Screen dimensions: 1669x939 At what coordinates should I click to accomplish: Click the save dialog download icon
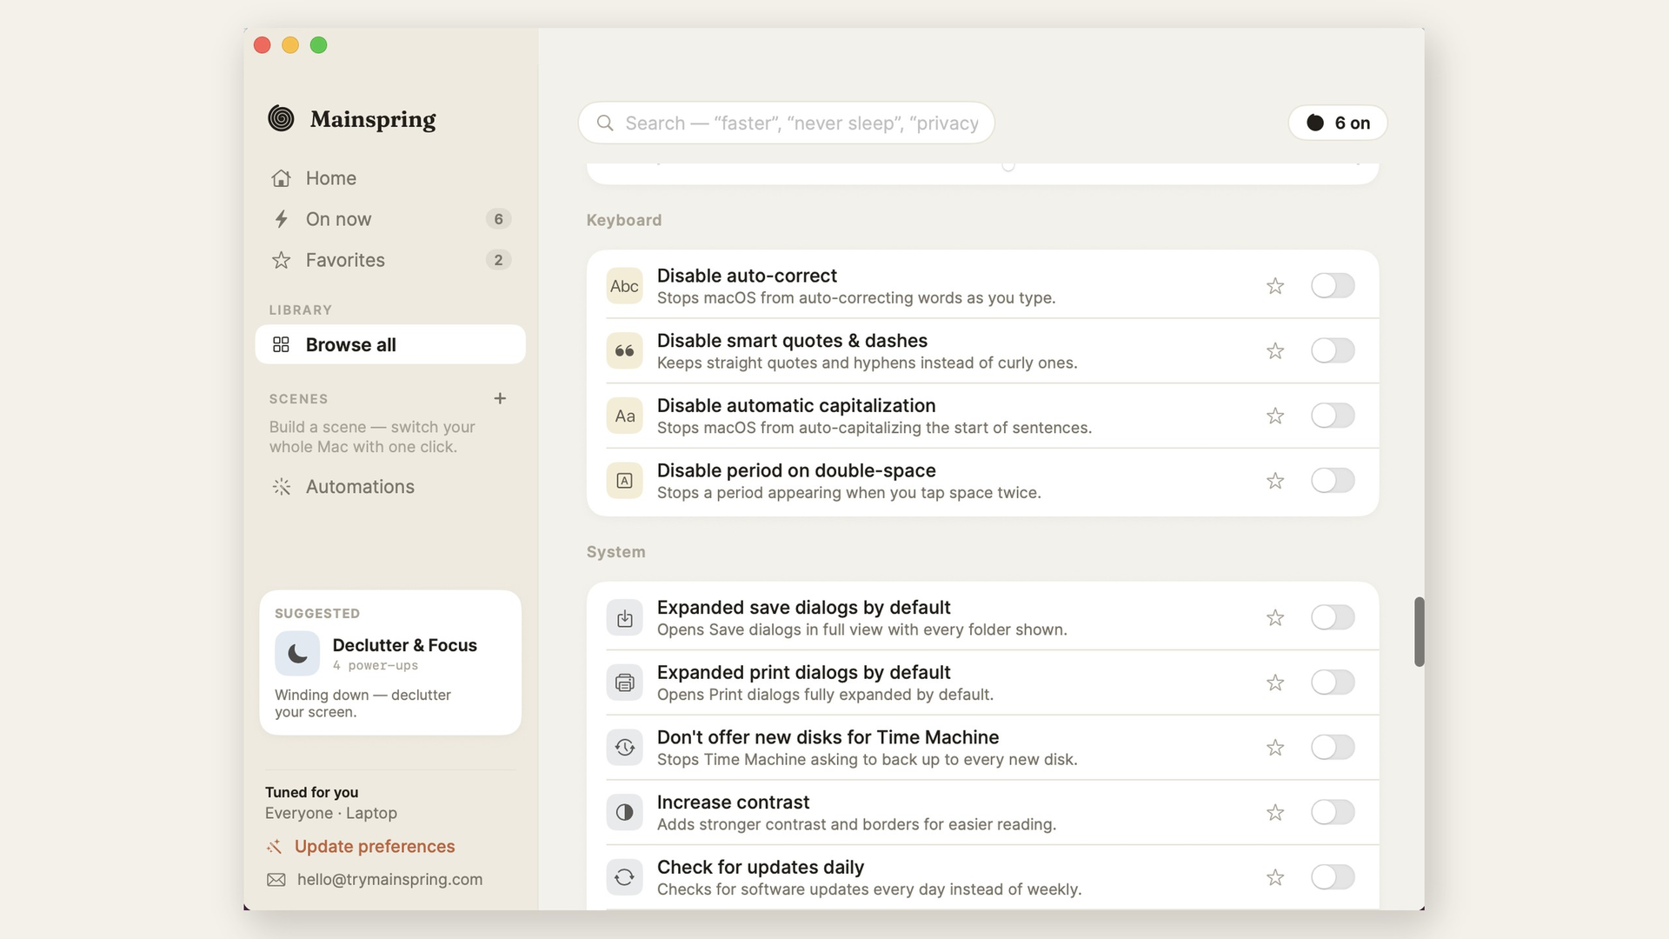624,618
